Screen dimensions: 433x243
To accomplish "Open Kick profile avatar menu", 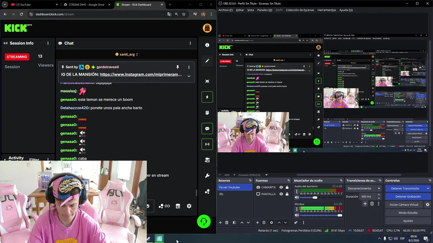I will 207,28.
